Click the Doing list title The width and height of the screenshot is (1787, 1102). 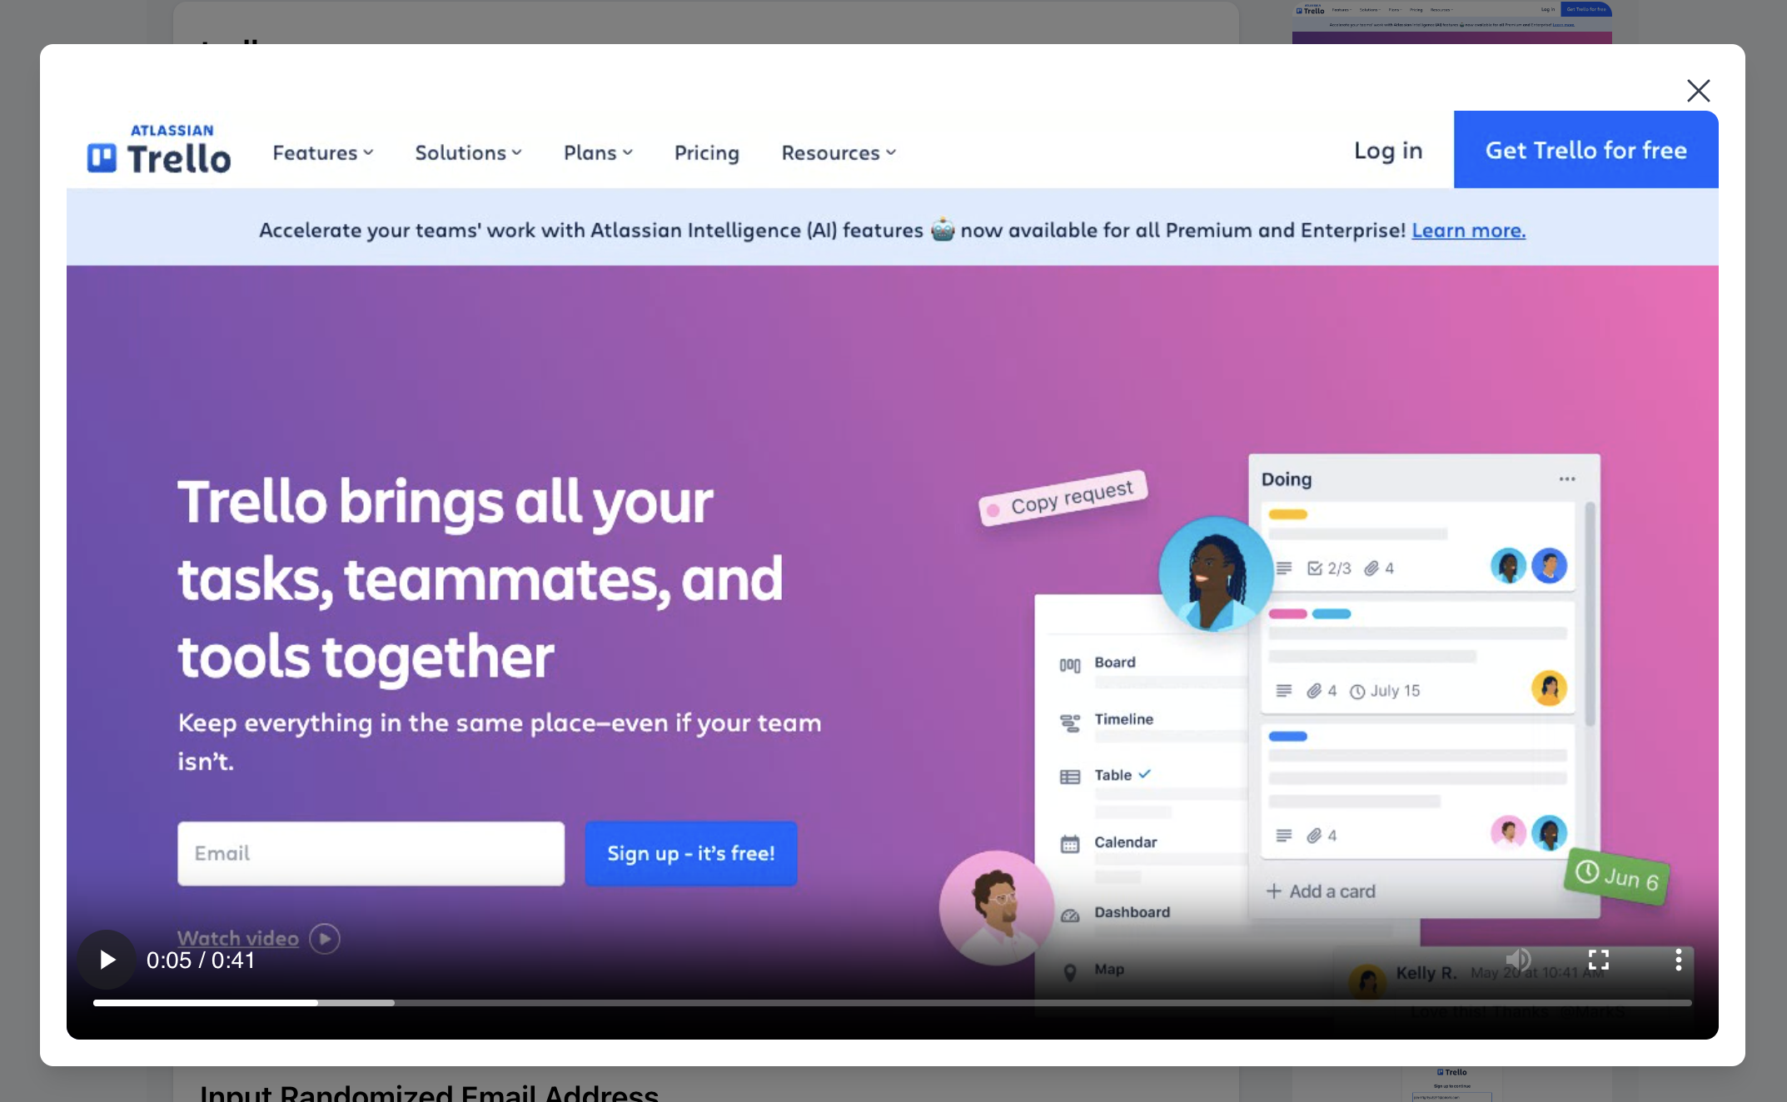(1286, 479)
